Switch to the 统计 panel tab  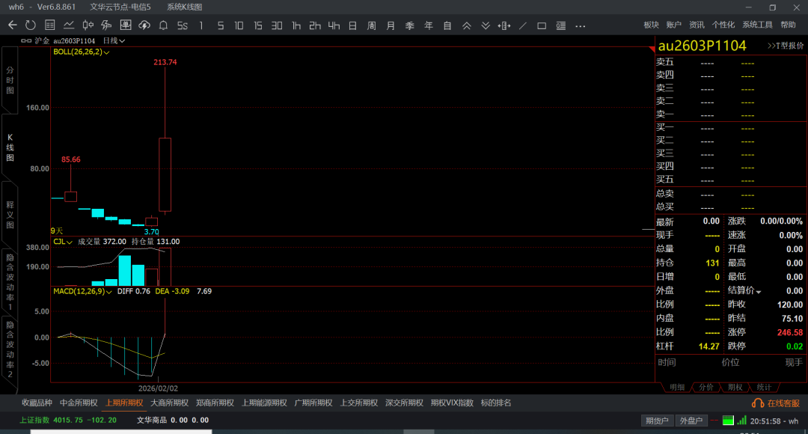pos(764,387)
